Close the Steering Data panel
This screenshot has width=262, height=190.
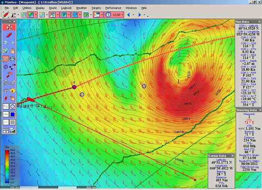(260, 110)
